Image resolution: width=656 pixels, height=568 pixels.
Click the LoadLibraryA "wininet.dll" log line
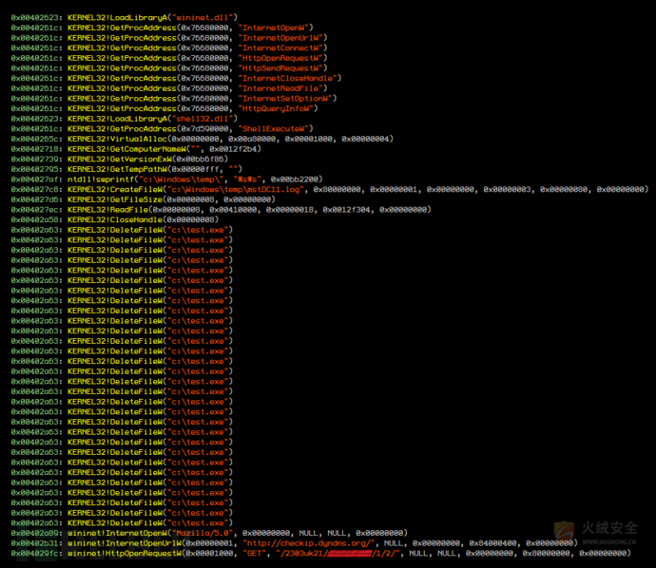[x=125, y=17]
